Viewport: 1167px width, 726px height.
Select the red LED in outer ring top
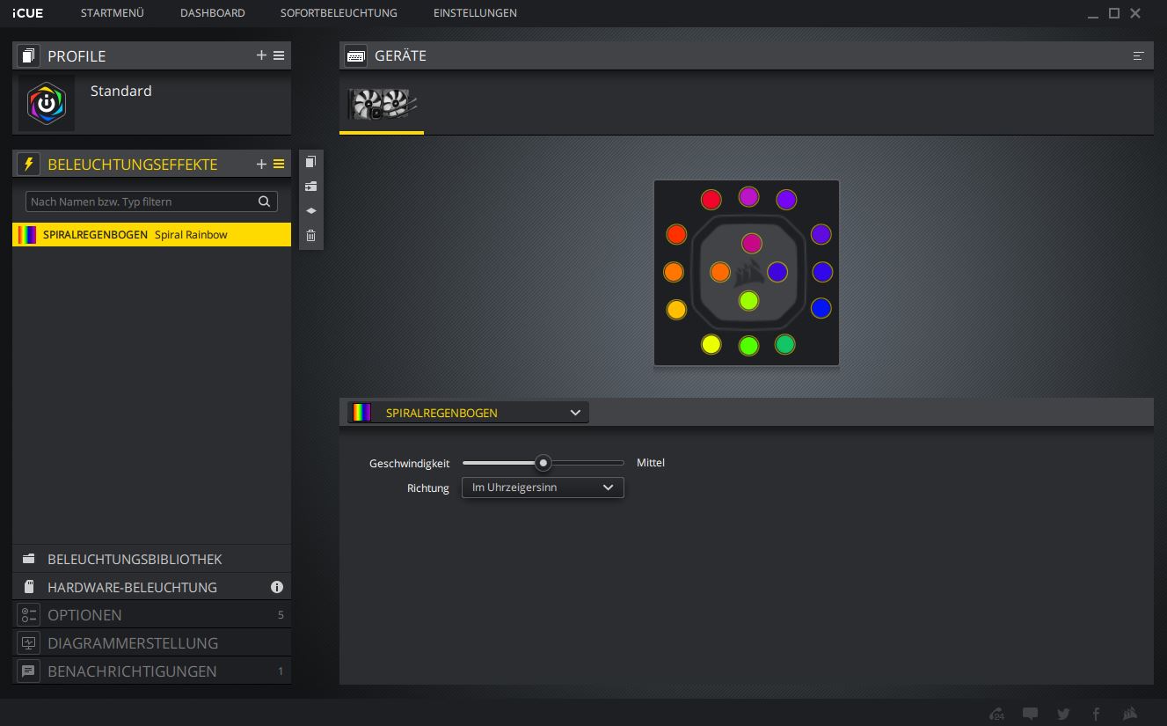coord(711,200)
